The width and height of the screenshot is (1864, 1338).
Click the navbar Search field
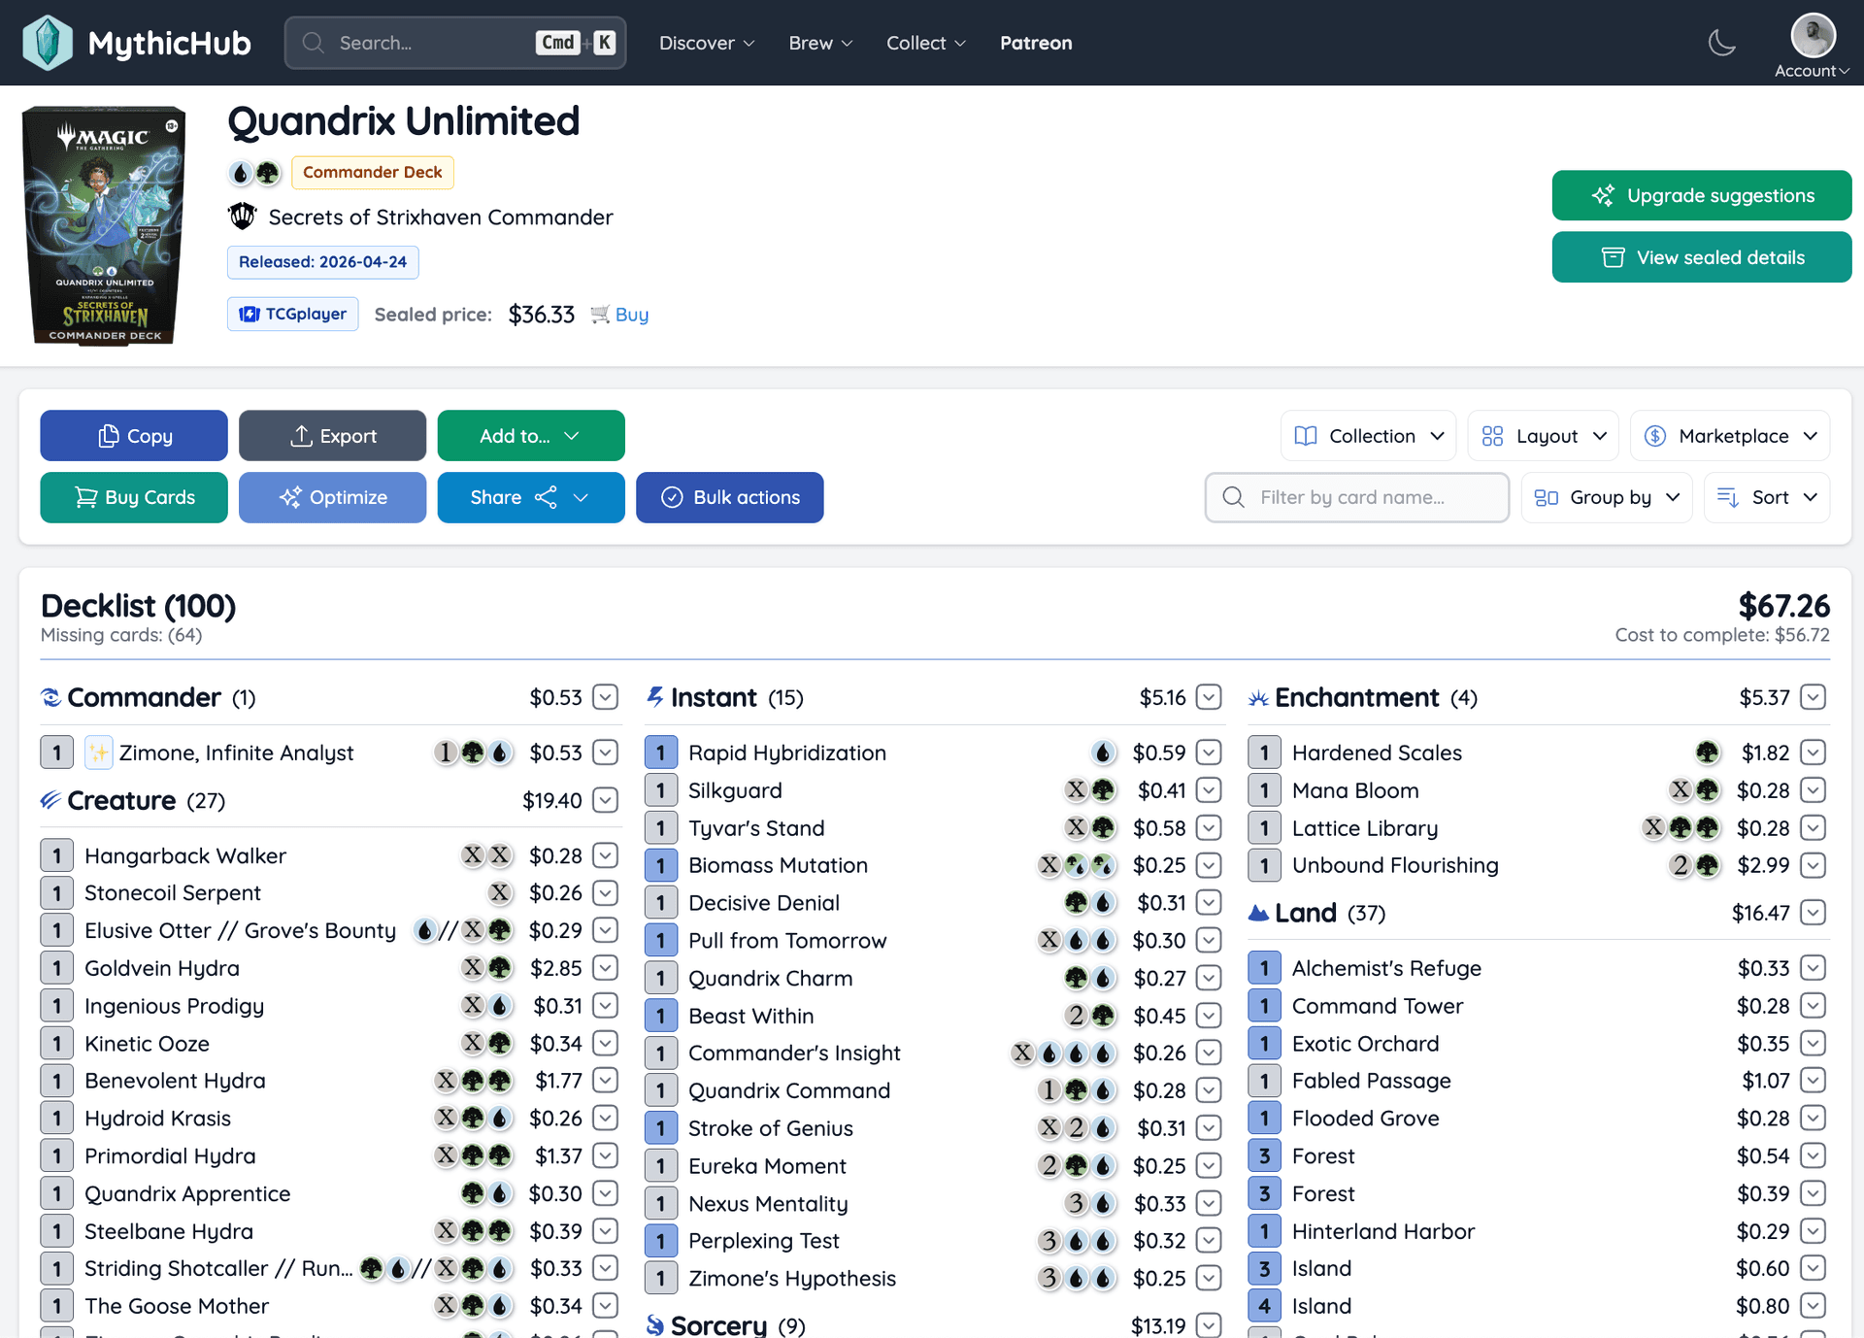[x=455, y=43]
